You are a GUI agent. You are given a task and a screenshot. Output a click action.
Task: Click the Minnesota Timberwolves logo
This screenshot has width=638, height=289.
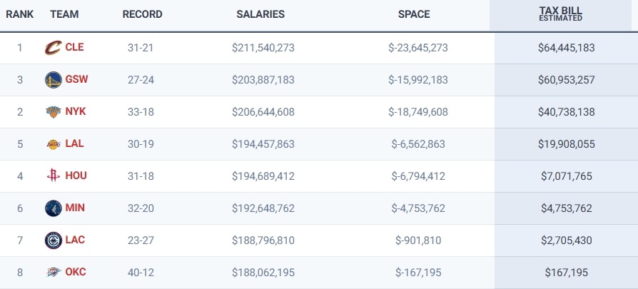point(53,208)
